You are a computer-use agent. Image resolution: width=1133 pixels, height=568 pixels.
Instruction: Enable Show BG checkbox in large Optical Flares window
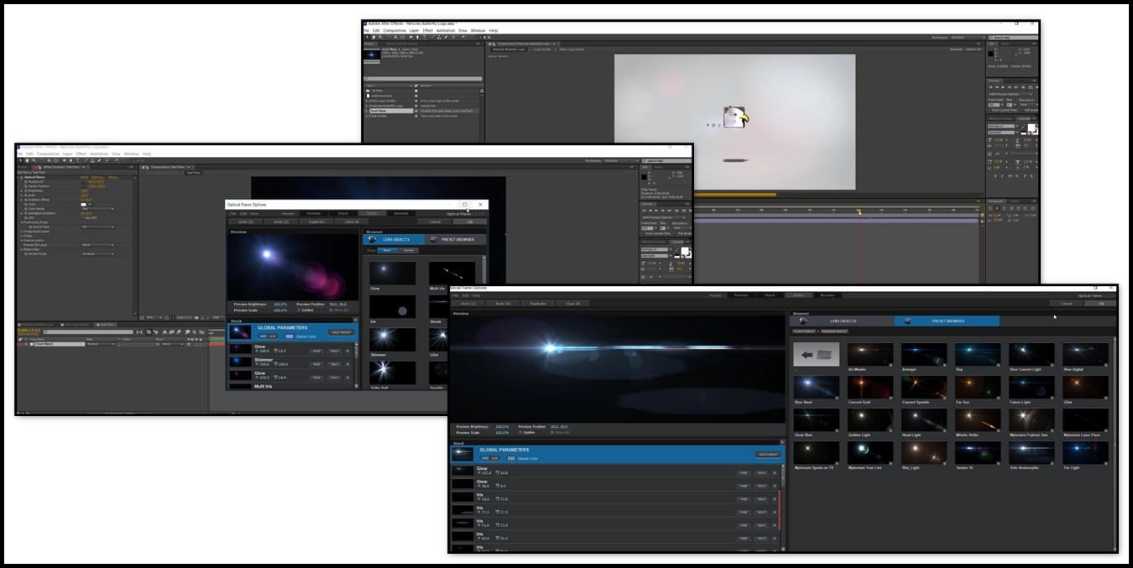[x=553, y=432]
